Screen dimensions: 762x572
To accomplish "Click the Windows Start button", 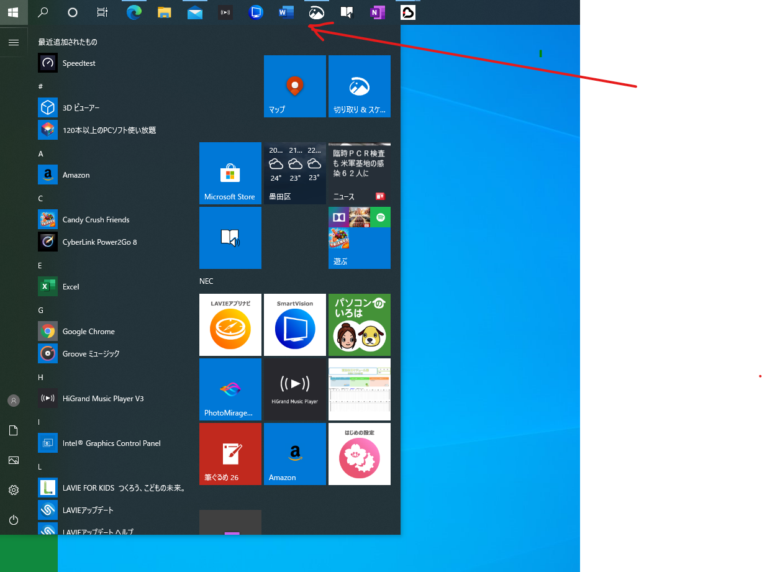I will point(13,12).
